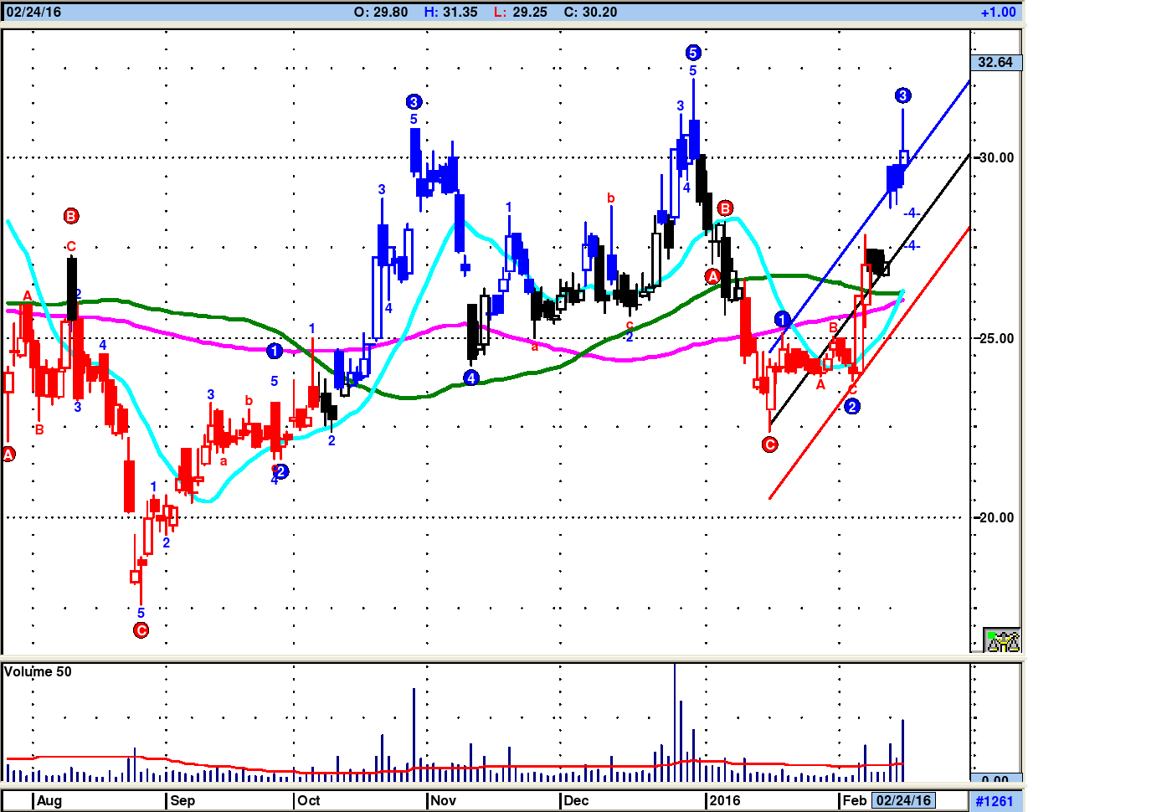Click the high price value H: 31.35
This screenshot has width=1172, height=812.
(450, 12)
